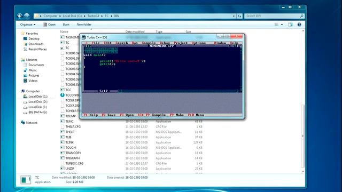Open the Window menu in Turbo C++
Image resolution: width=342 pixels, height=192 pixels.
click(x=220, y=43)
